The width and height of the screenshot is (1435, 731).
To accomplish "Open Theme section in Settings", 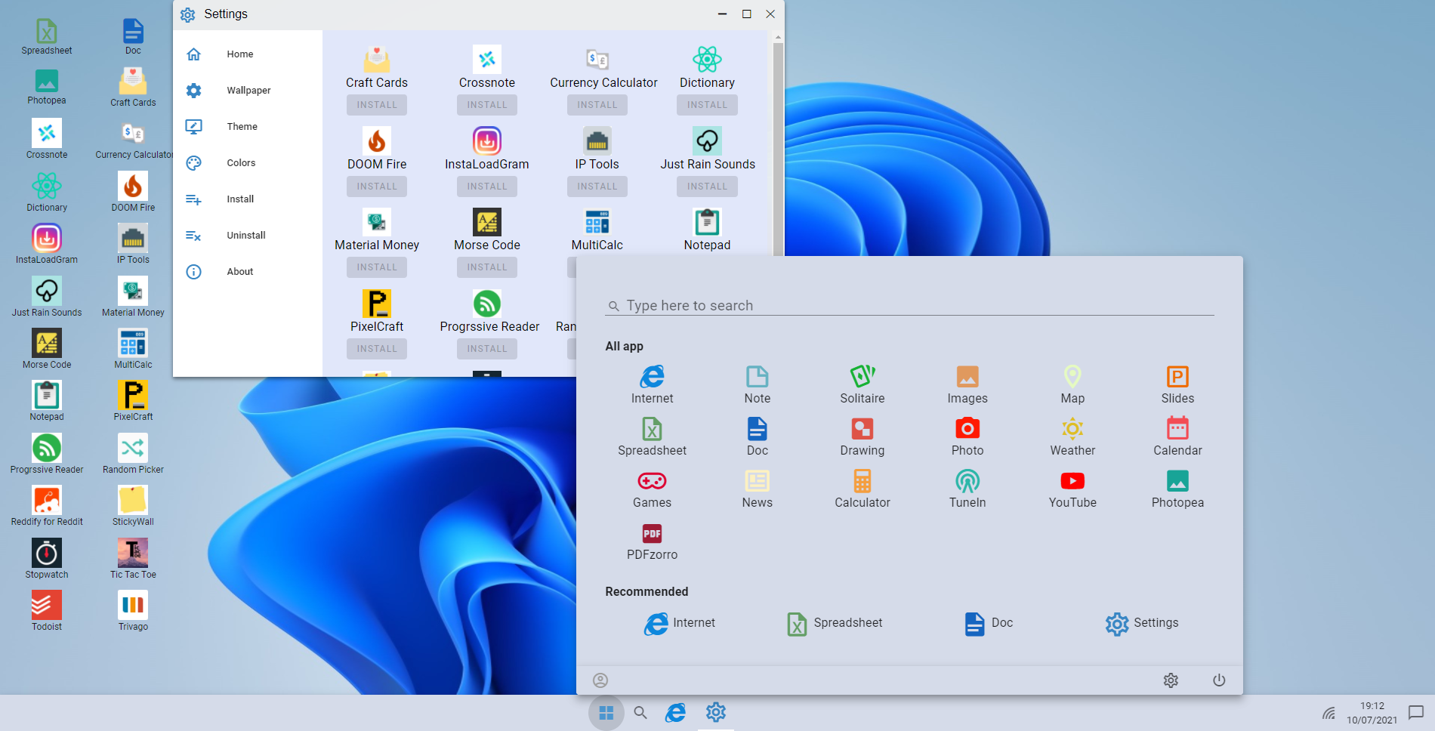I will [x=248, y=127].
